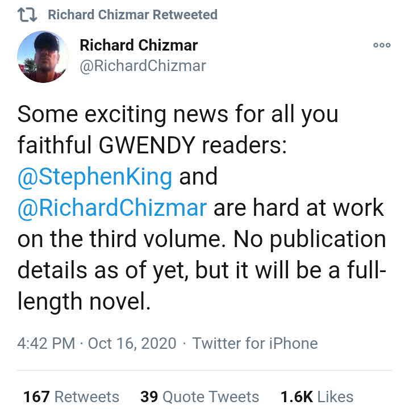Open the @StephenKing mention in the tweet
Screen dimensions: 409x409
[x=95, y=177]
